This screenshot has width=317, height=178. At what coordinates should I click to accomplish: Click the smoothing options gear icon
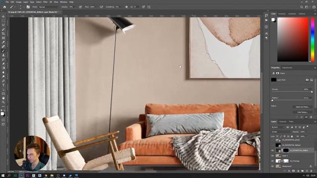(x=127, y=7)
